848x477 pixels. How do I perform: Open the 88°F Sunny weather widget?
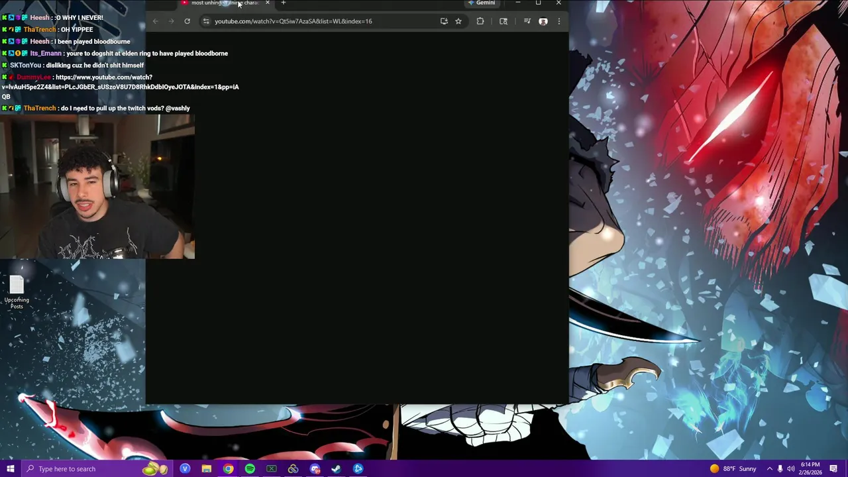(x=733, y=469)
